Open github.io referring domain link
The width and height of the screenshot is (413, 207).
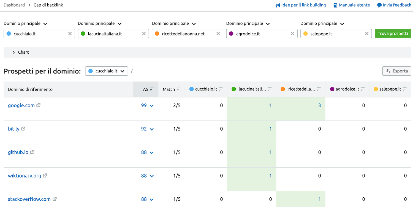tap(18, 152)
